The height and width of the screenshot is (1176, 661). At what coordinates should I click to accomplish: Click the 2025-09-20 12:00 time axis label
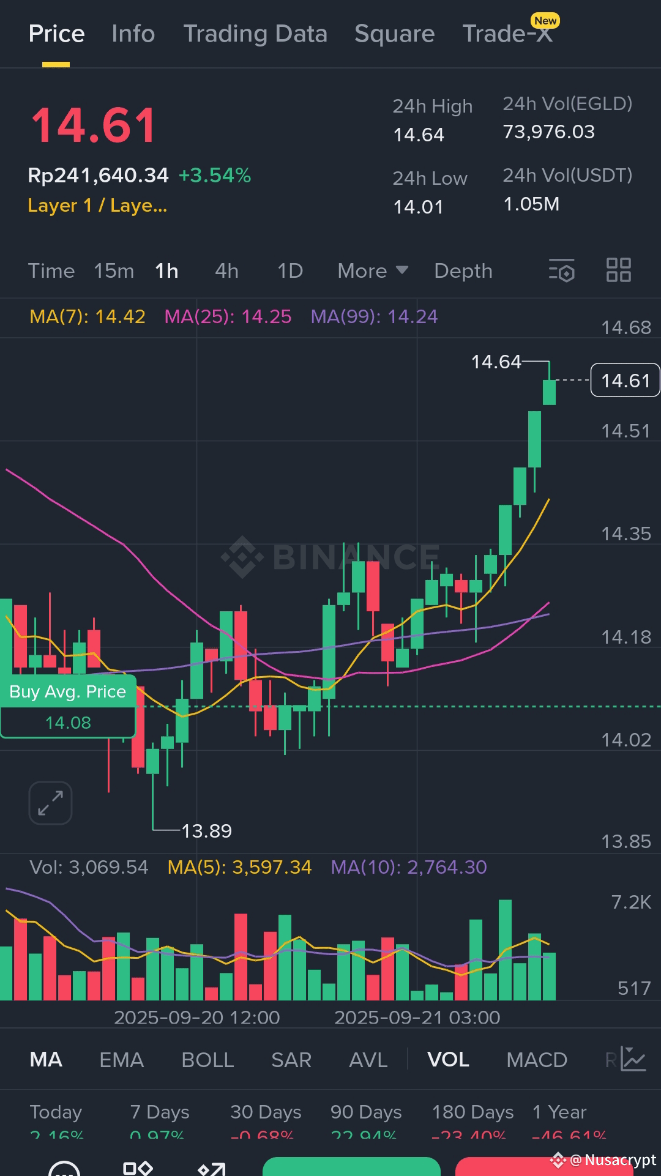196,1018
